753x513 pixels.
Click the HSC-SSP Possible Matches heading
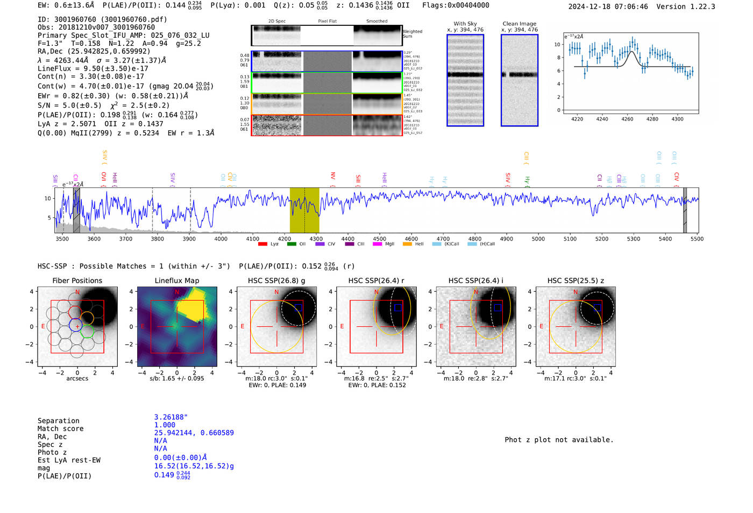[134, 266]
